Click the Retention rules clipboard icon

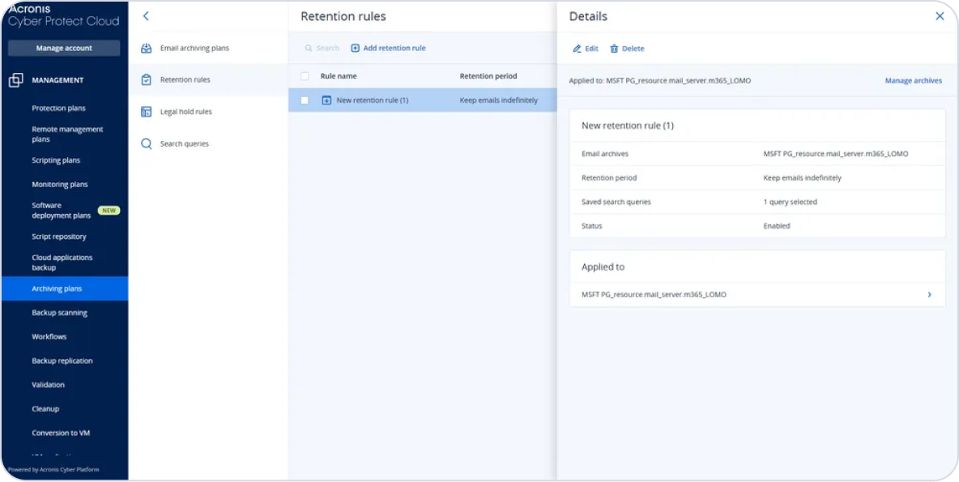[147, 80]
